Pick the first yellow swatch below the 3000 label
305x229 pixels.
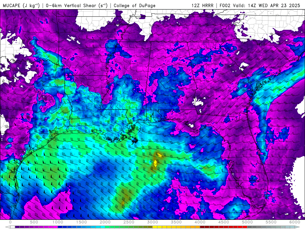(x=155, y=227)
